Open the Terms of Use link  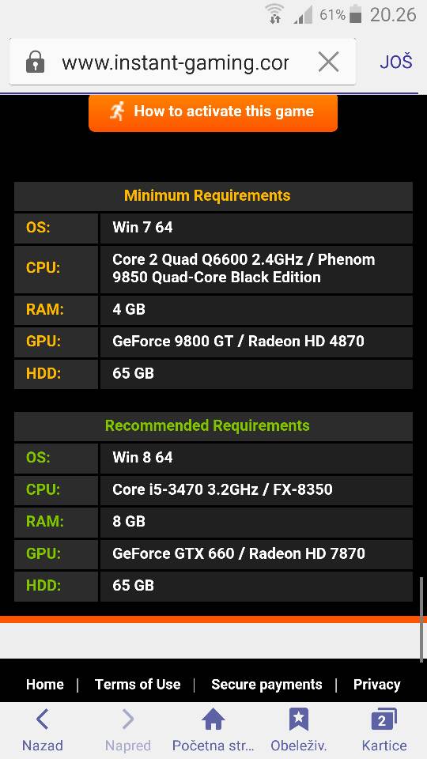138,685
